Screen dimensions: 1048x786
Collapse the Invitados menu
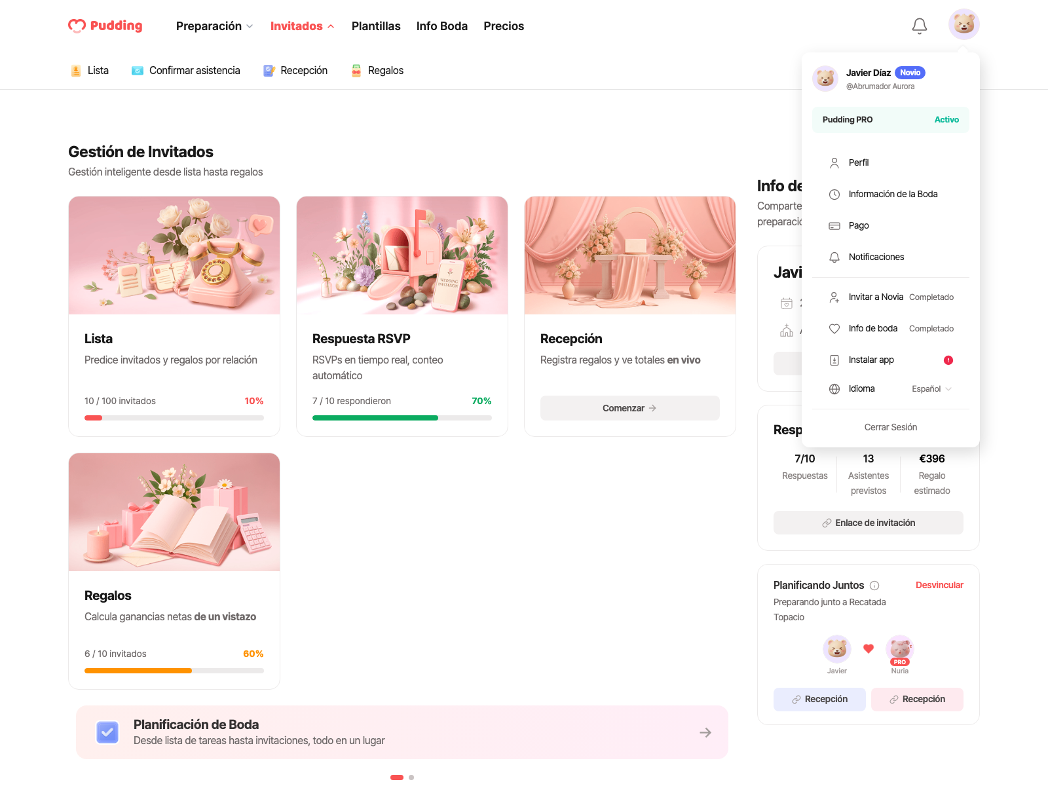point(302,26)
